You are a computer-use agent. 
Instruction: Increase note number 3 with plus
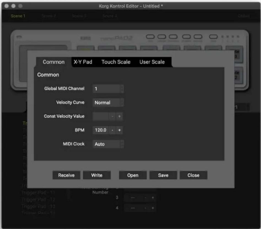153,198
